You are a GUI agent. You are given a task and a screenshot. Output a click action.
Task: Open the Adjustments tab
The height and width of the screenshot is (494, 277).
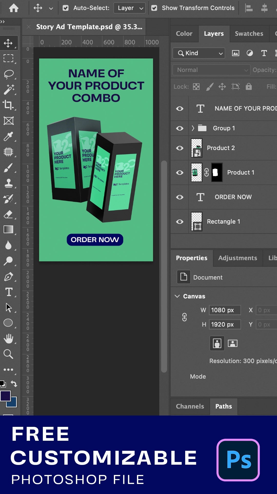point(238,258)
